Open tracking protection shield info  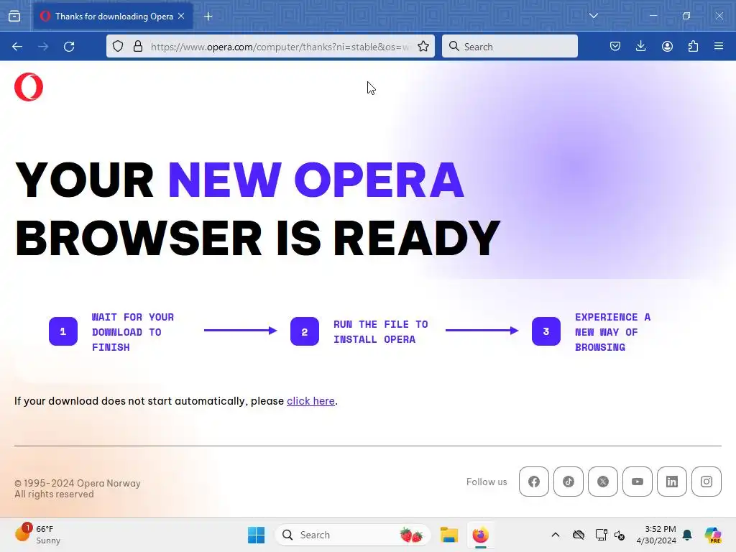click(118, 46)
